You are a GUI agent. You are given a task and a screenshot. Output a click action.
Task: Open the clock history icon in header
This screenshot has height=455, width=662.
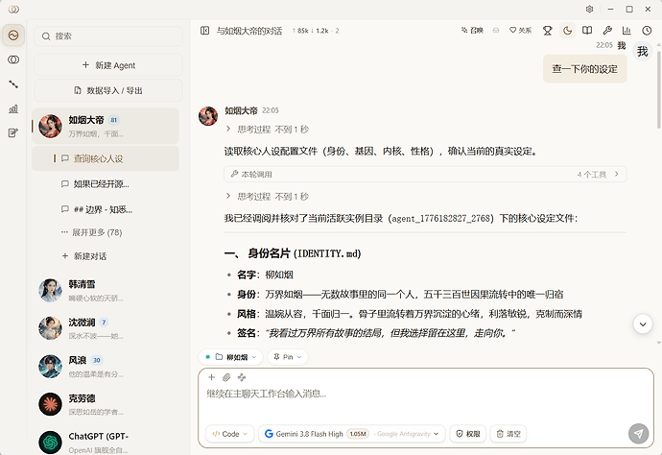coord(647,31)
